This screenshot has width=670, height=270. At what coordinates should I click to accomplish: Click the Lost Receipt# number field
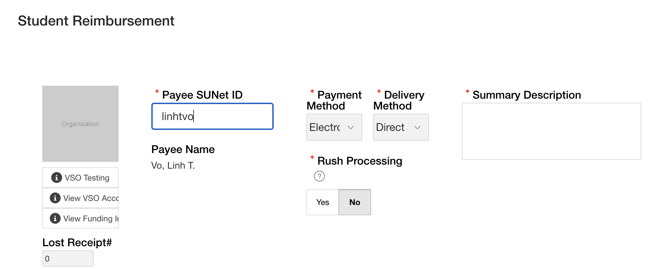(68, 258)
